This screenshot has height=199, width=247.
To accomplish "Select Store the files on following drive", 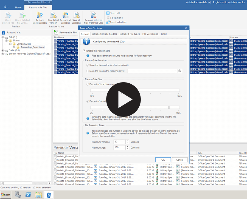I will [x=88, y=71].
